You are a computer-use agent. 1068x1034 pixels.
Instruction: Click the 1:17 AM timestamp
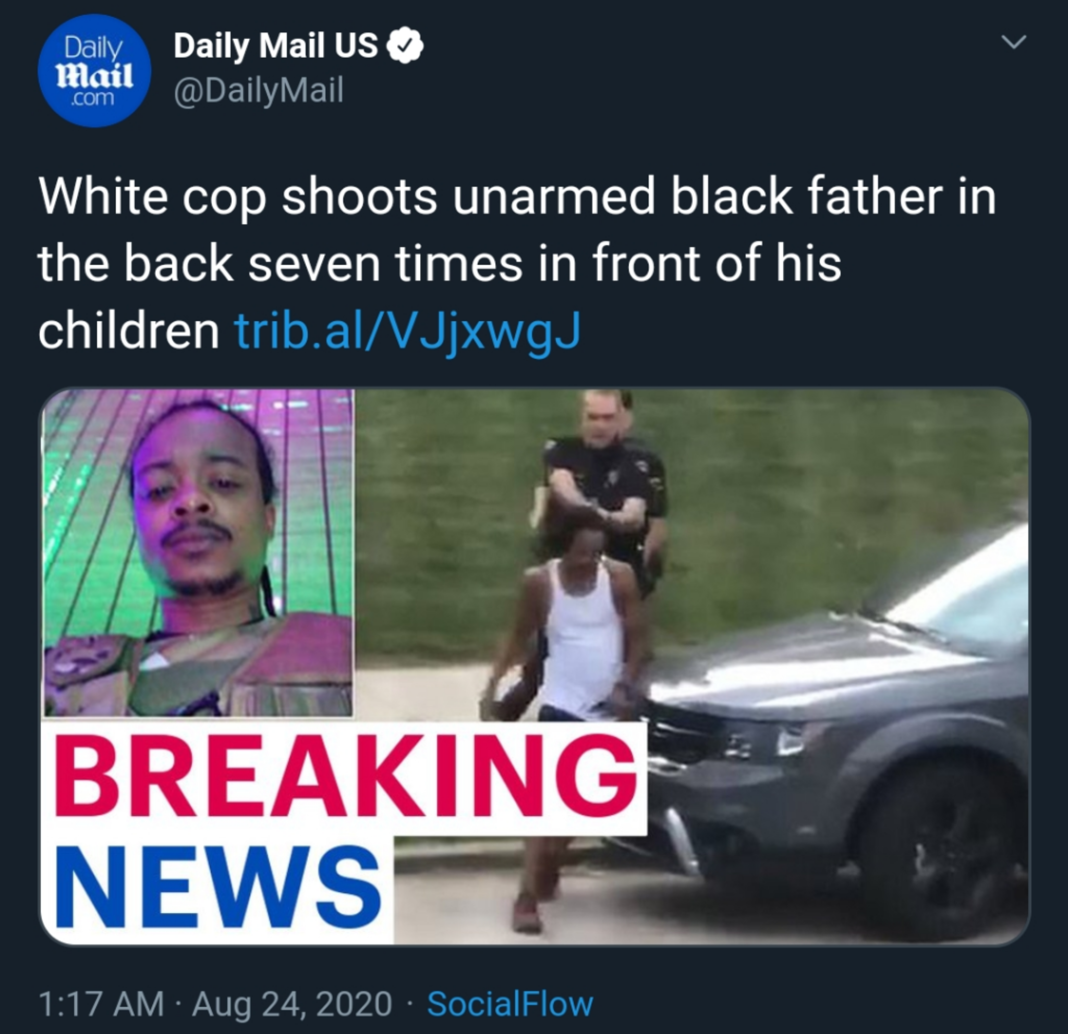click(101, 1003)
